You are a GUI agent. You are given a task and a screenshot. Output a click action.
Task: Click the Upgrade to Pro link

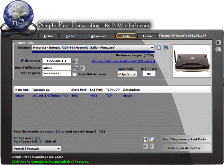pos(50,162)
